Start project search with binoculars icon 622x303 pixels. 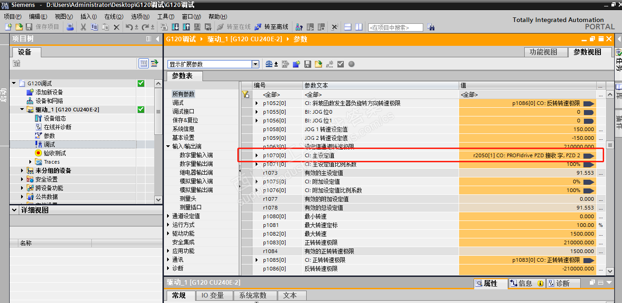pyautogui.click(x=431, y=27)
